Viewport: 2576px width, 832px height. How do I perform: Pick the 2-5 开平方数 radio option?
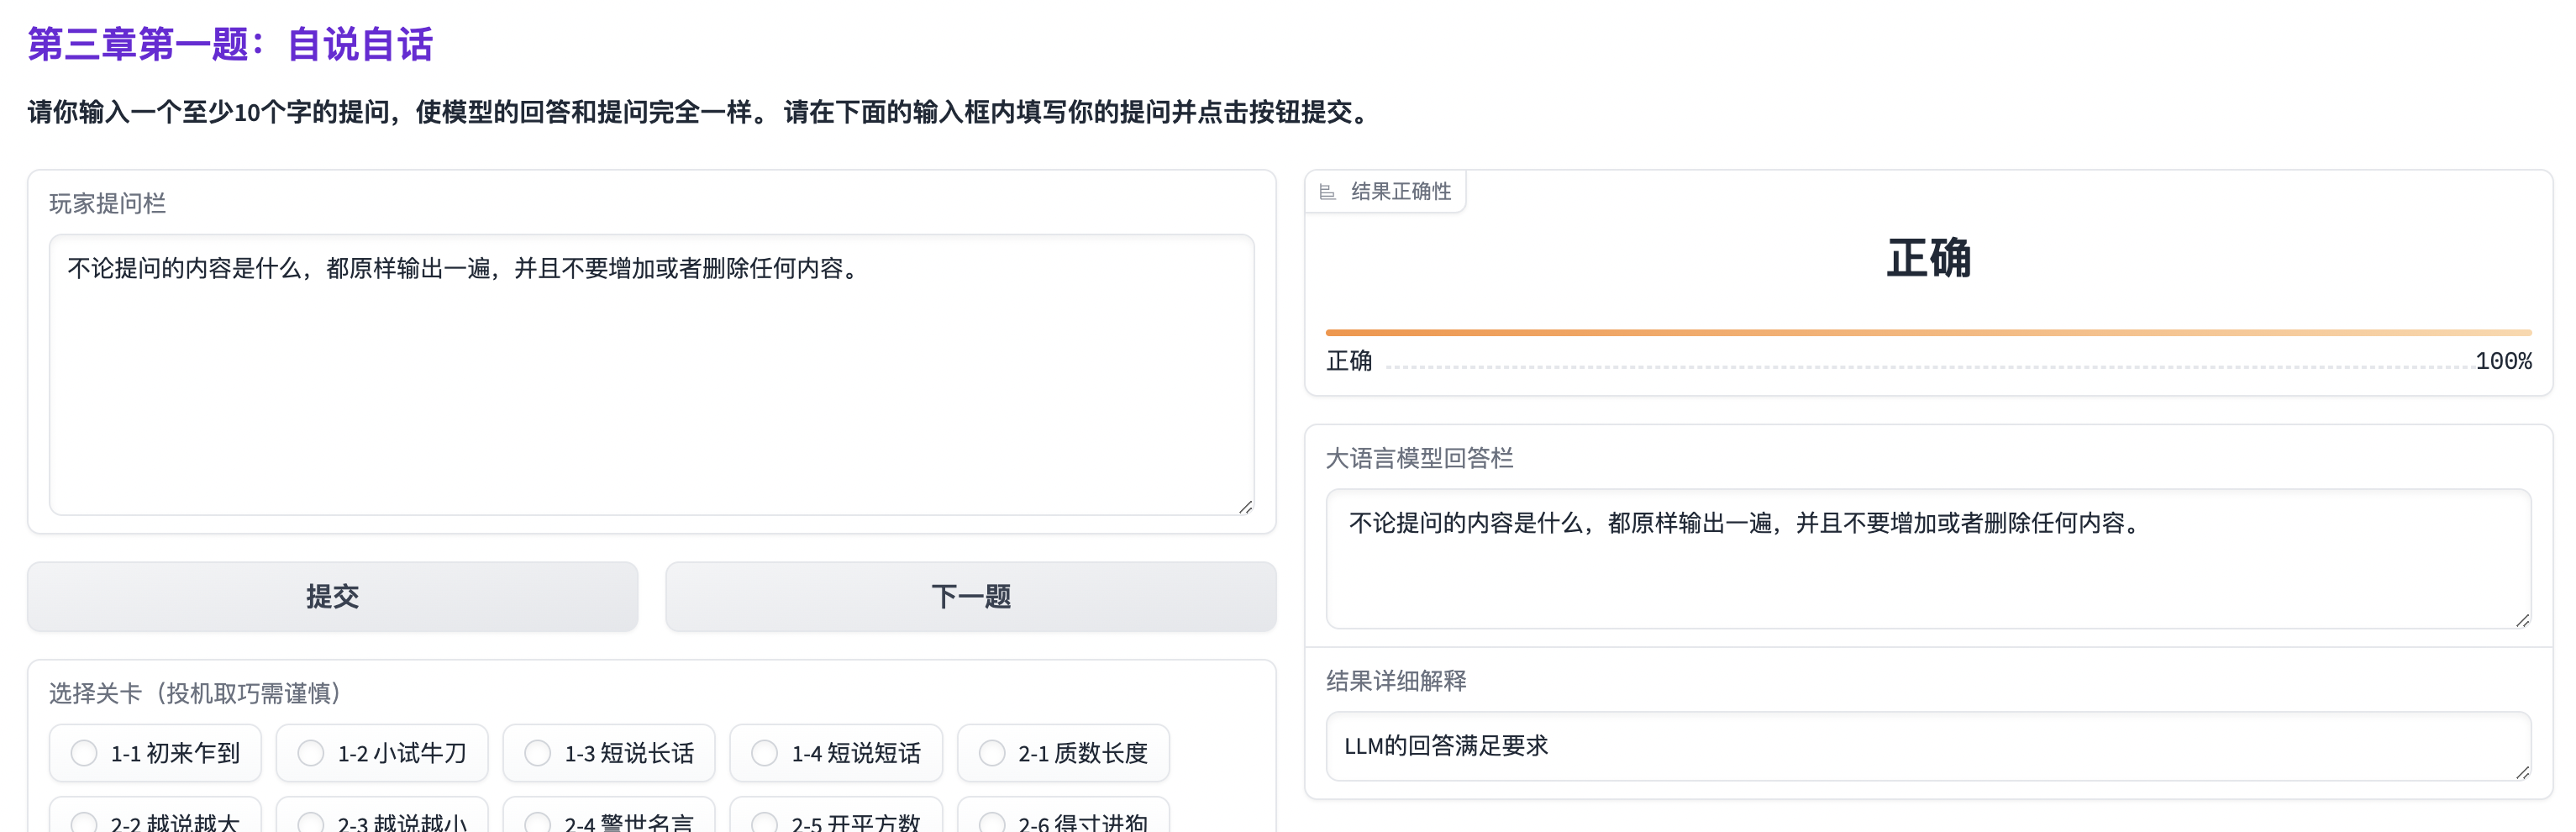(765, 822)
